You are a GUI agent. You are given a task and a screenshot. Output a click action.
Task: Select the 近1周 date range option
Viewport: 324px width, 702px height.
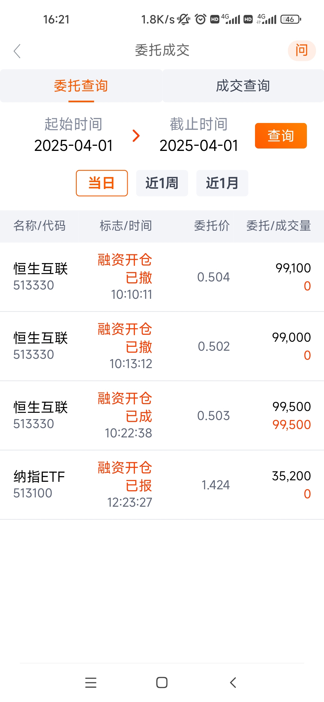[162, 183]
